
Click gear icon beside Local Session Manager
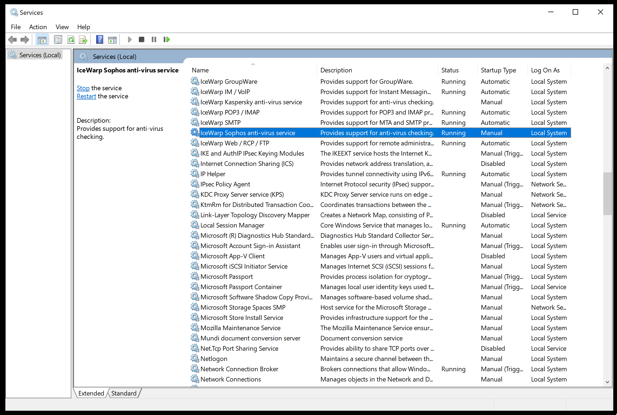click(x=195, y=225)
